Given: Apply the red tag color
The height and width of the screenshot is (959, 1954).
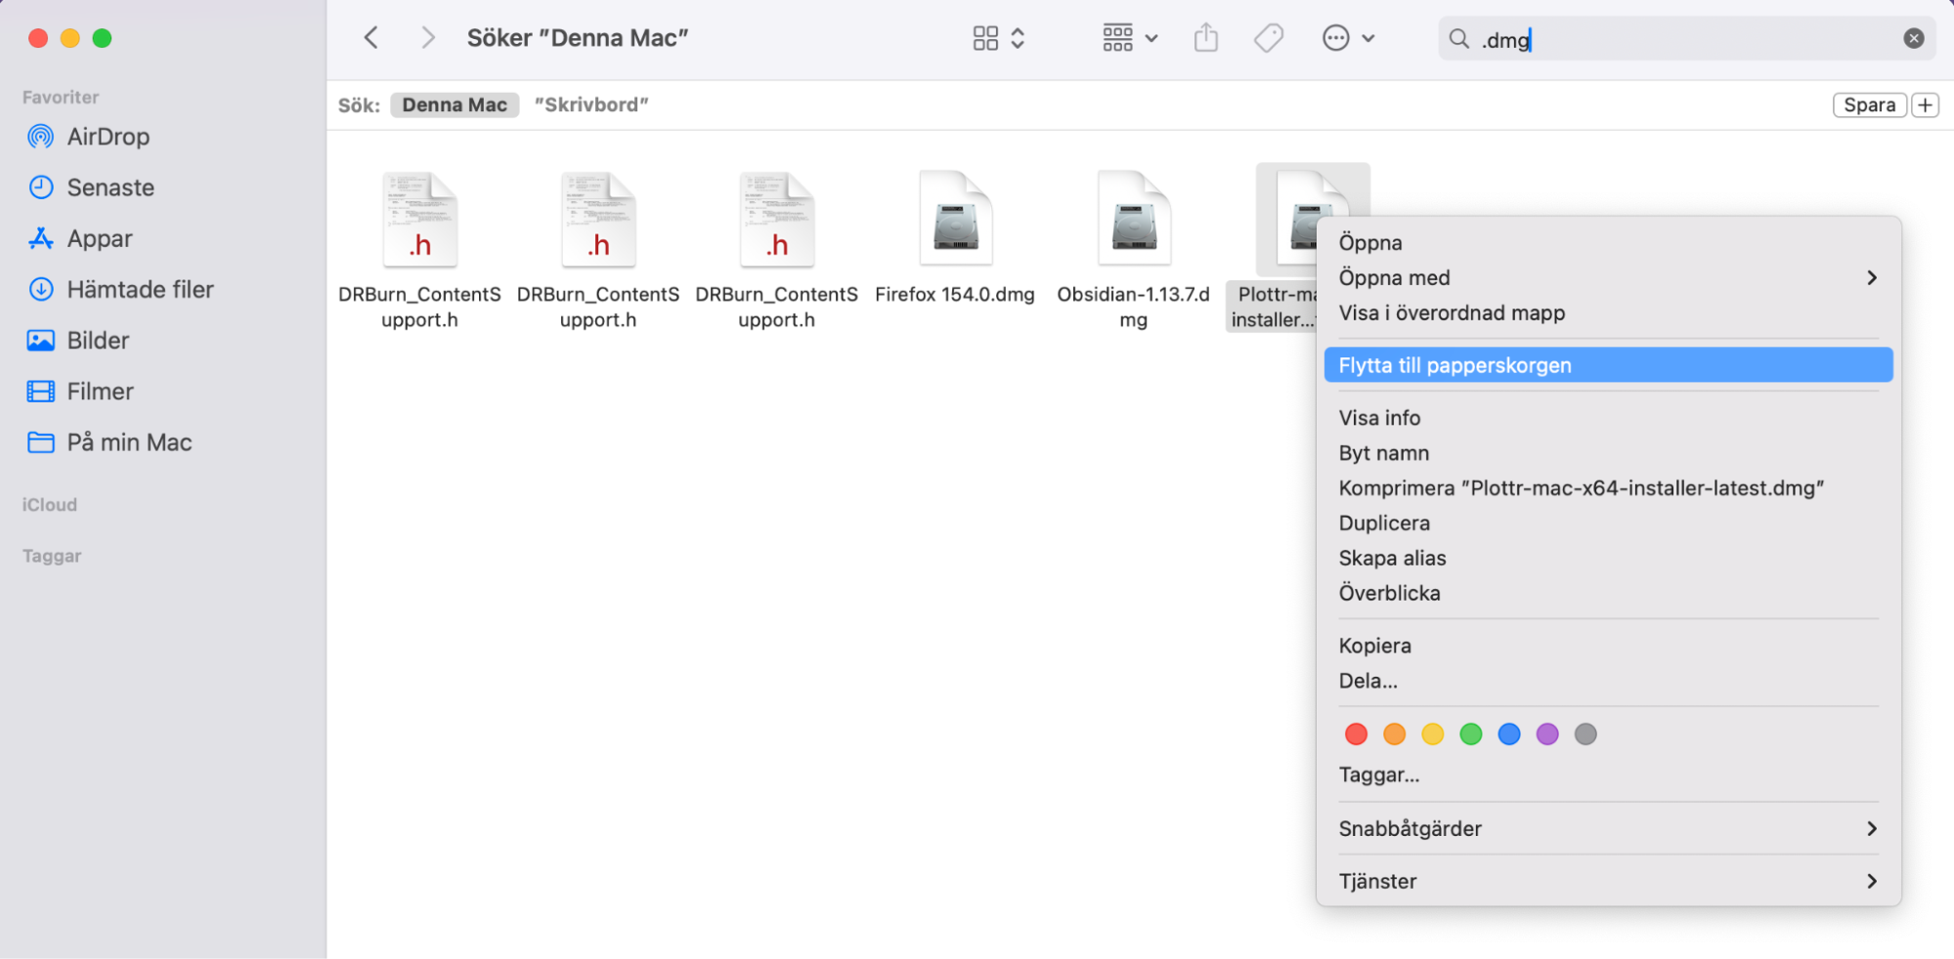Looking at the screenshot, I should (x=1356, y=734).
